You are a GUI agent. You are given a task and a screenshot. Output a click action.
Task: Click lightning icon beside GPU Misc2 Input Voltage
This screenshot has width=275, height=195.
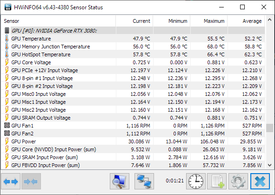click(x=7, y=109)
